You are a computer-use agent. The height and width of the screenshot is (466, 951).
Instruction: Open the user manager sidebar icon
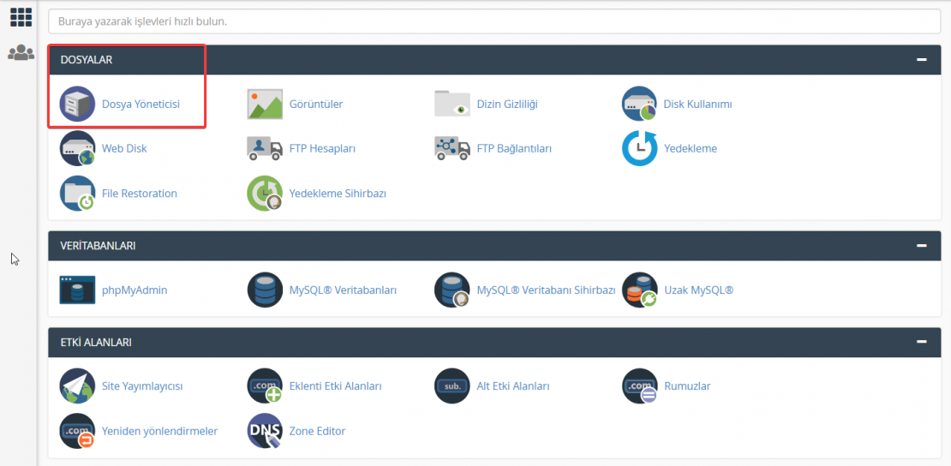[21, 53]
